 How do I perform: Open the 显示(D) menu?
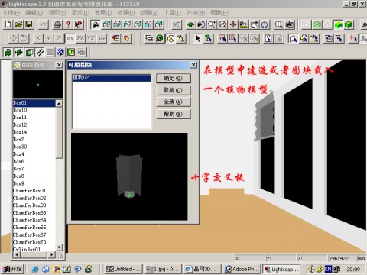80,12
